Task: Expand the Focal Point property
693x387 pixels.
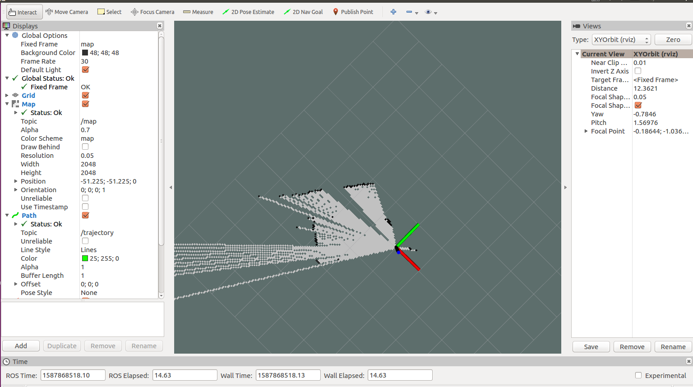Action: 586,131
